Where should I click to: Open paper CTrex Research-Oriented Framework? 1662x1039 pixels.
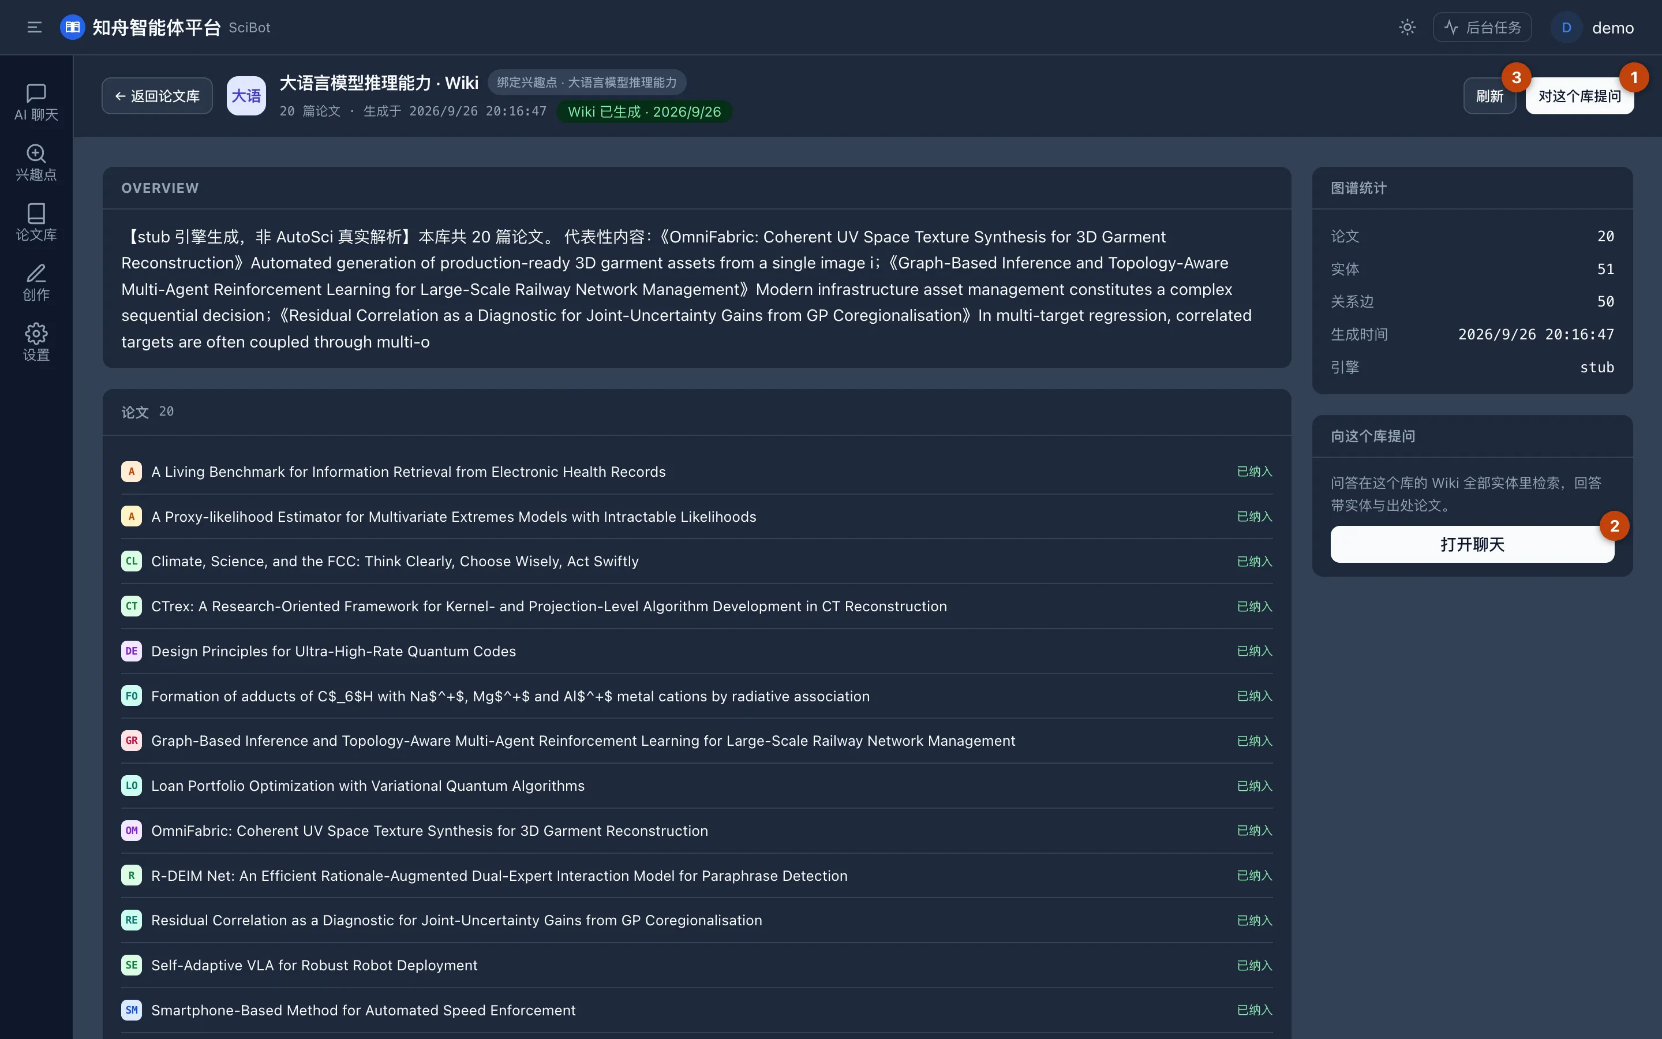697,606
